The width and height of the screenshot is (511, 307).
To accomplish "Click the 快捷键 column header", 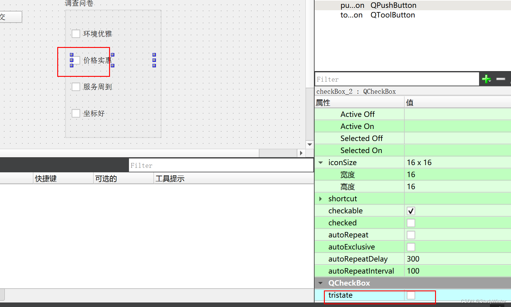I will [63, 179].
